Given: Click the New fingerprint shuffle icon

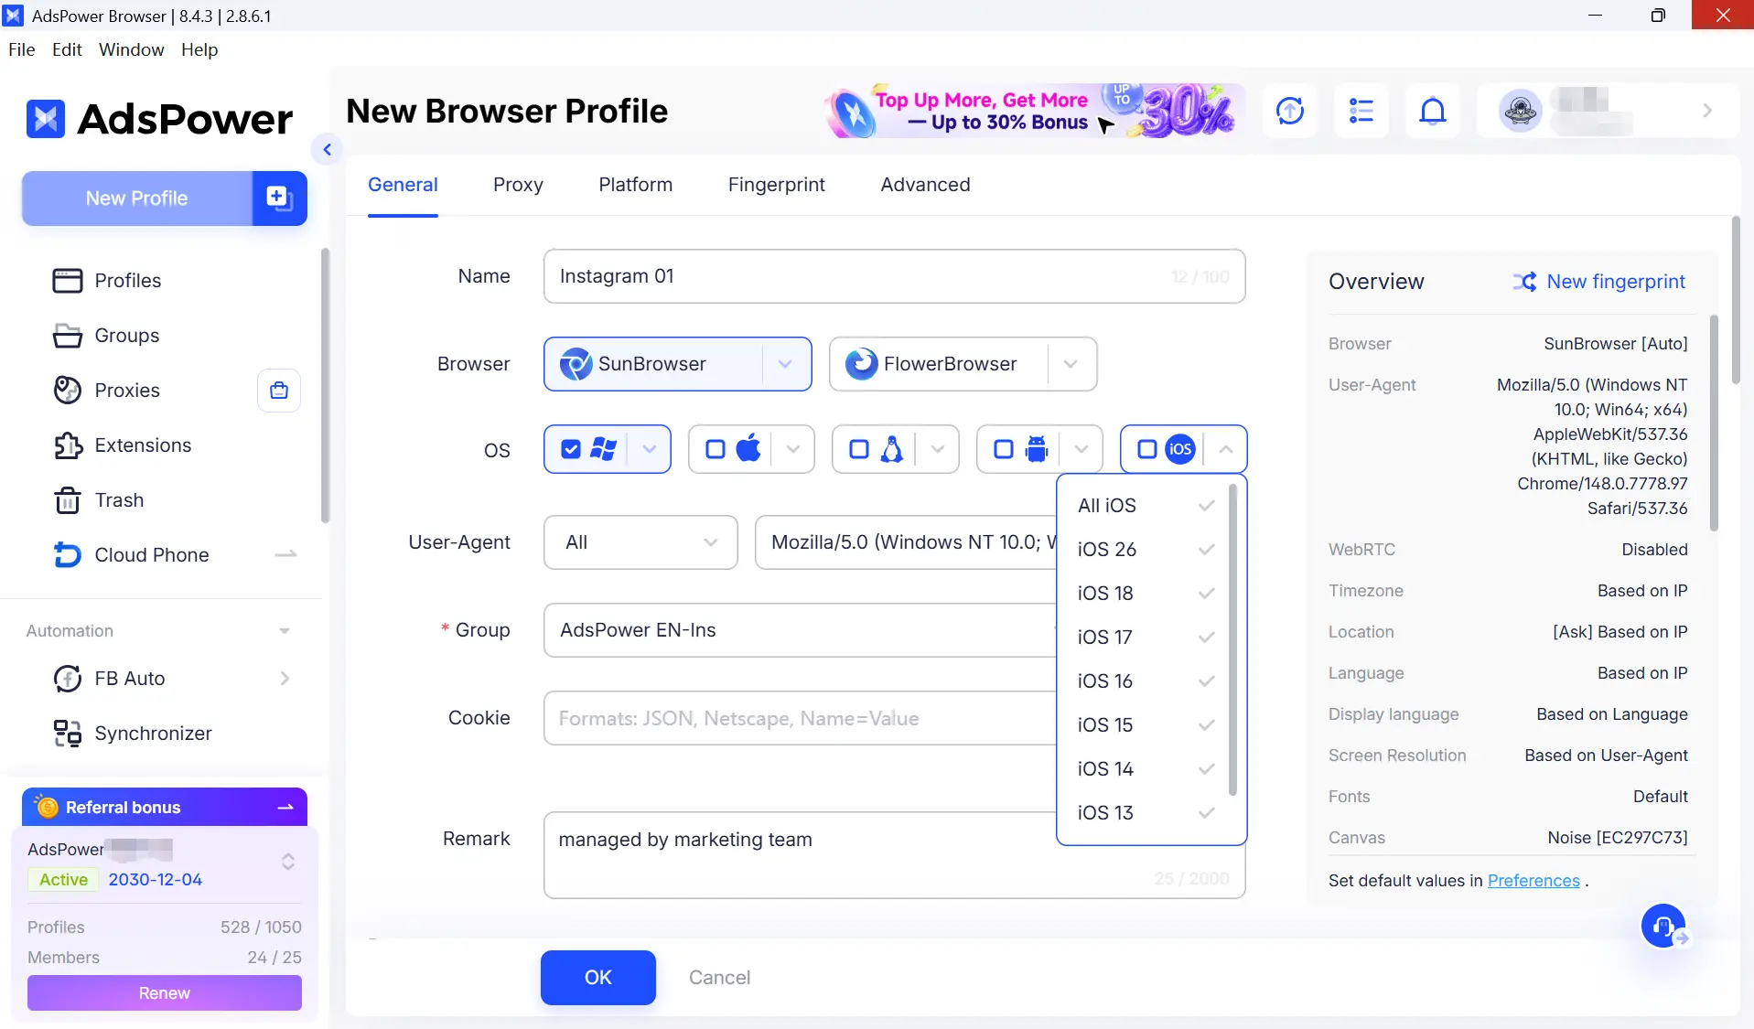Looking at the screenshot, I should click(1524, 282).
